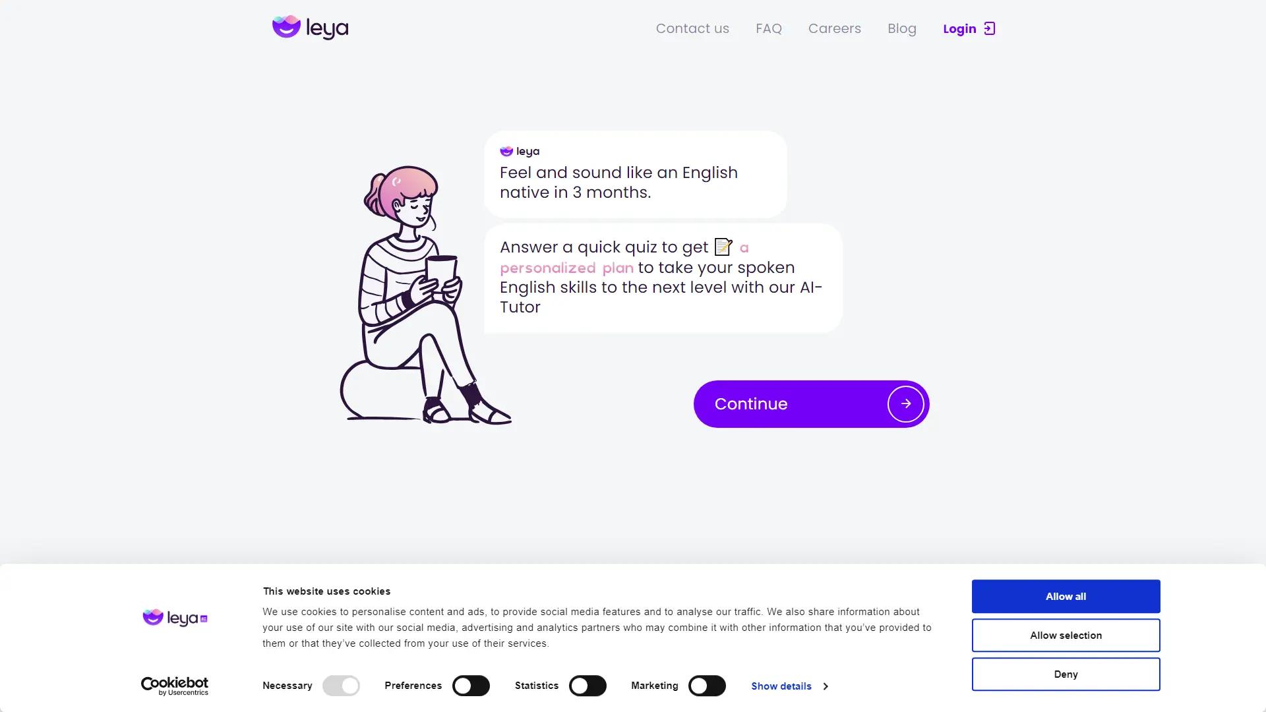Turn on the Marketing cookies toggle
Image resolution: width=1266 pixels, height=712 pixels.
point(707,686)
